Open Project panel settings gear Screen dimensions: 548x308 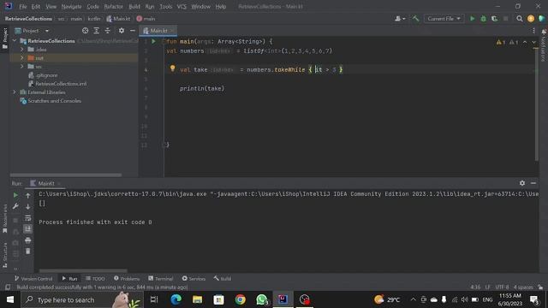[x=122, y=31]
